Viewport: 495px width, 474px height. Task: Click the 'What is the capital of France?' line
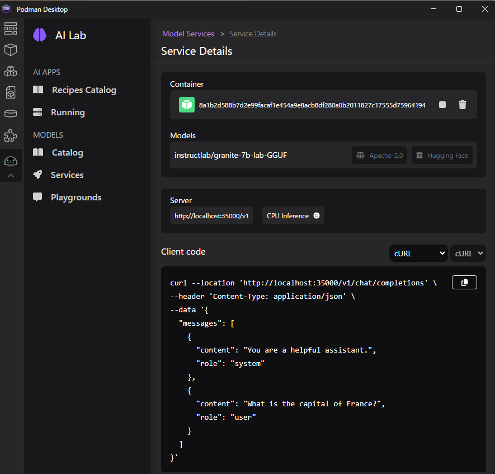[290, 404]
